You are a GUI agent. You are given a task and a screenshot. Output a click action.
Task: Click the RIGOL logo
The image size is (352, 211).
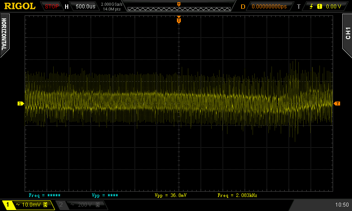(x=20, y=6)
